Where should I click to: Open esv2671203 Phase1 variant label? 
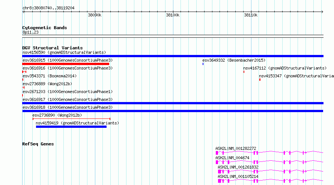point(68,92)
